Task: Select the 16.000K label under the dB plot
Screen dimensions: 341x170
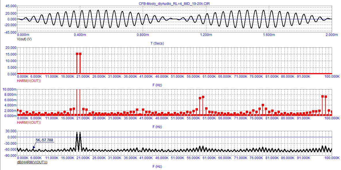Action: pyautogui.click(x=68, y=158)
